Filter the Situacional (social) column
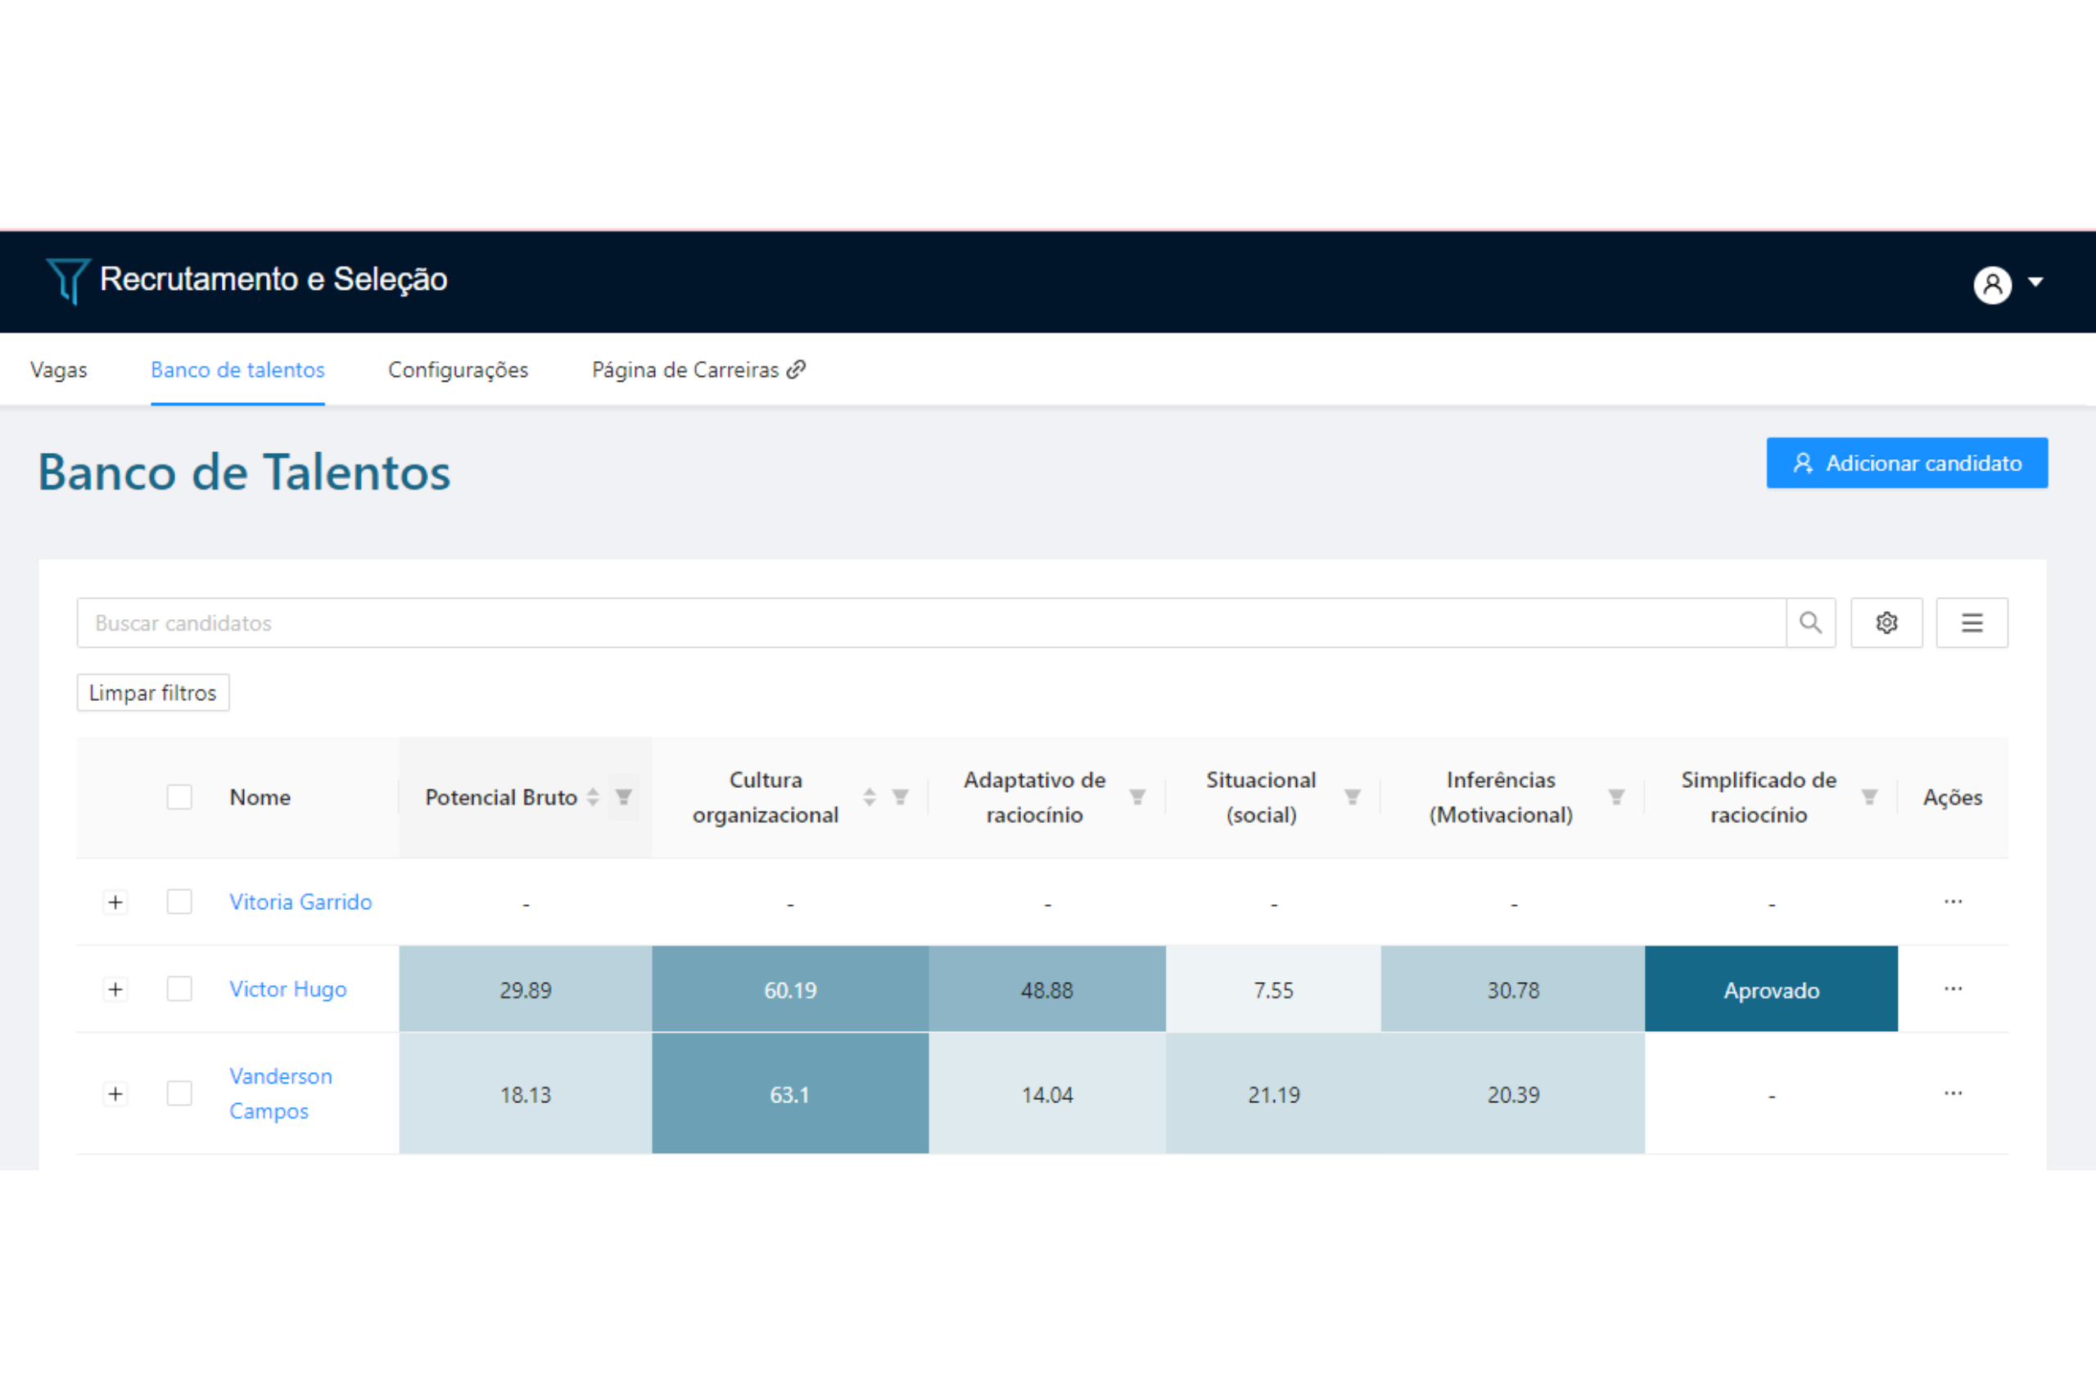This screenshot has width=2096, height=1398. (x=1352, y=796)
